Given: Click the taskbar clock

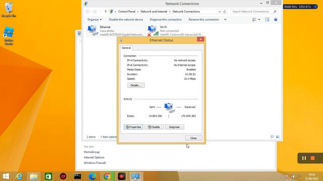Looking at the screenshot, I should tap(312, 176).
